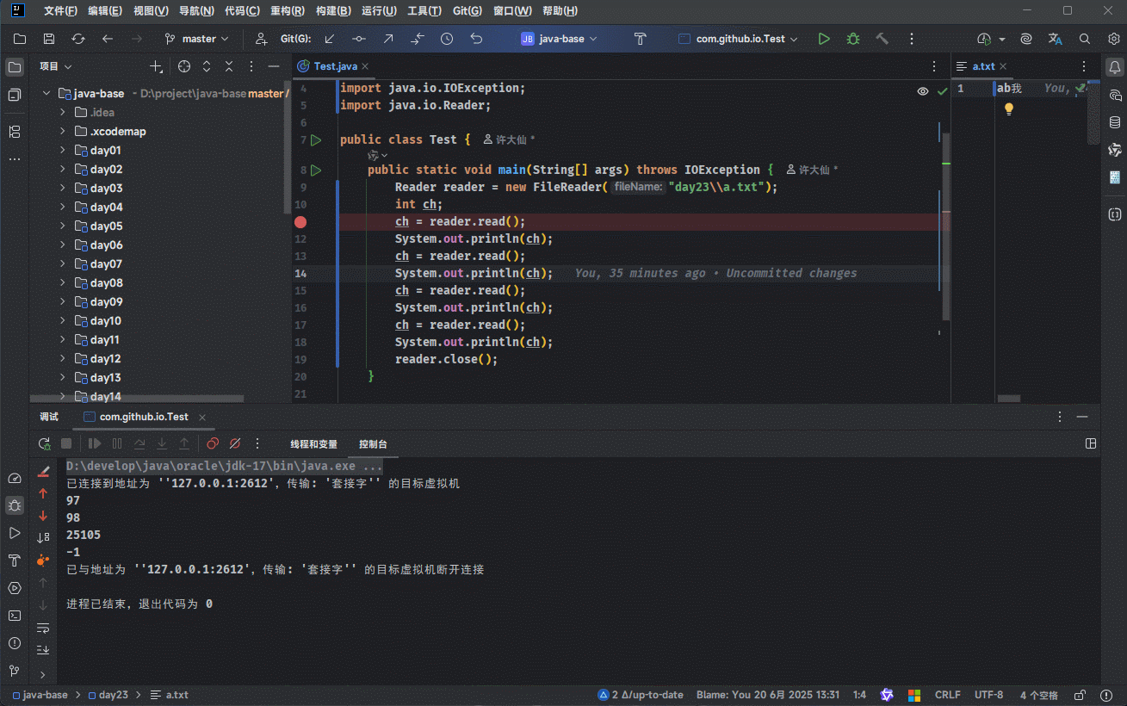Switch to the 线程和变量 tab
This screenshot has width=1127, height=706.
(313, 444)
